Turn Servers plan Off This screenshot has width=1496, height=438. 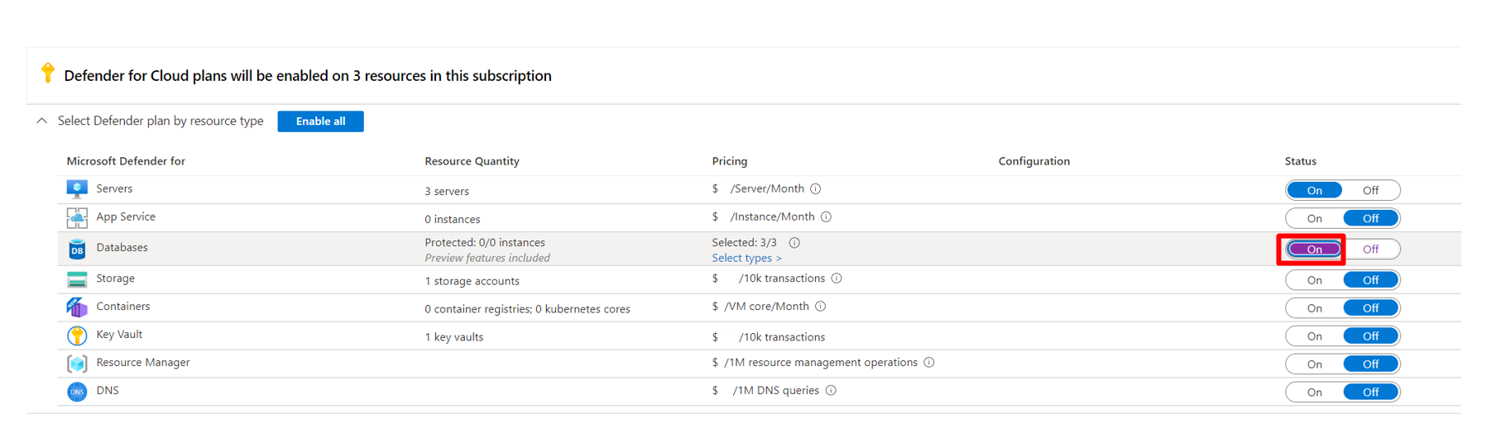(x=1371, y=190)
